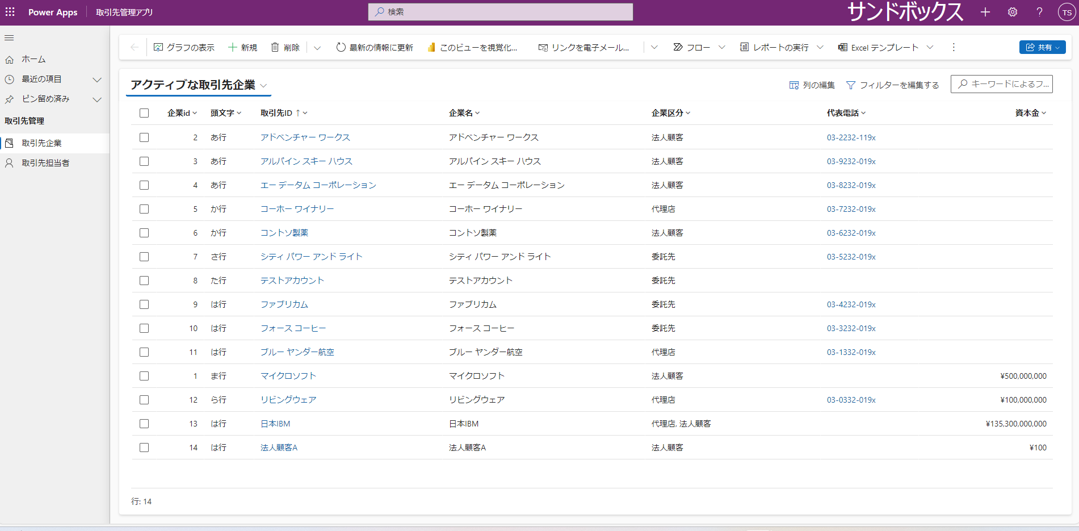
Task: Call phone number 03-3232-019x
Action: coord(851,328)
